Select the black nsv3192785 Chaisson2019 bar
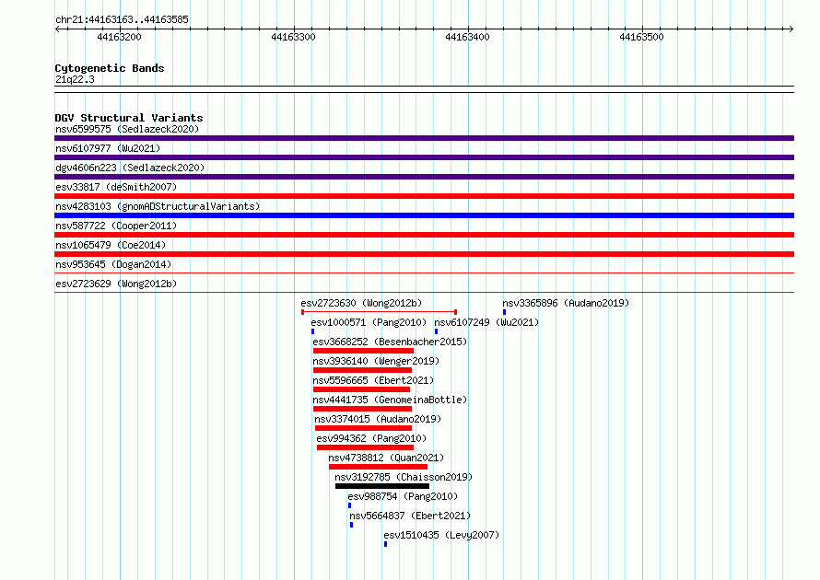The width and height of the screenshot is (820, 580). (x=382, y=486)
